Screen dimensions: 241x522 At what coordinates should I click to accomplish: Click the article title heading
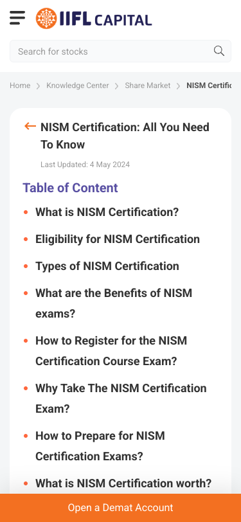[x=125, y=136]
